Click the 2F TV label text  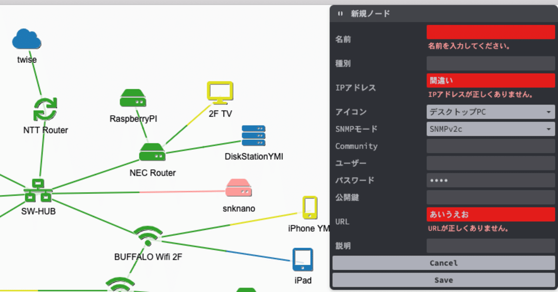coord(220,114)
